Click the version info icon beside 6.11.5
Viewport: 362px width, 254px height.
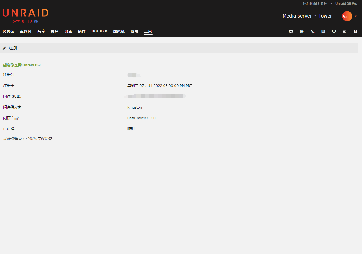(x=36, y=22)
